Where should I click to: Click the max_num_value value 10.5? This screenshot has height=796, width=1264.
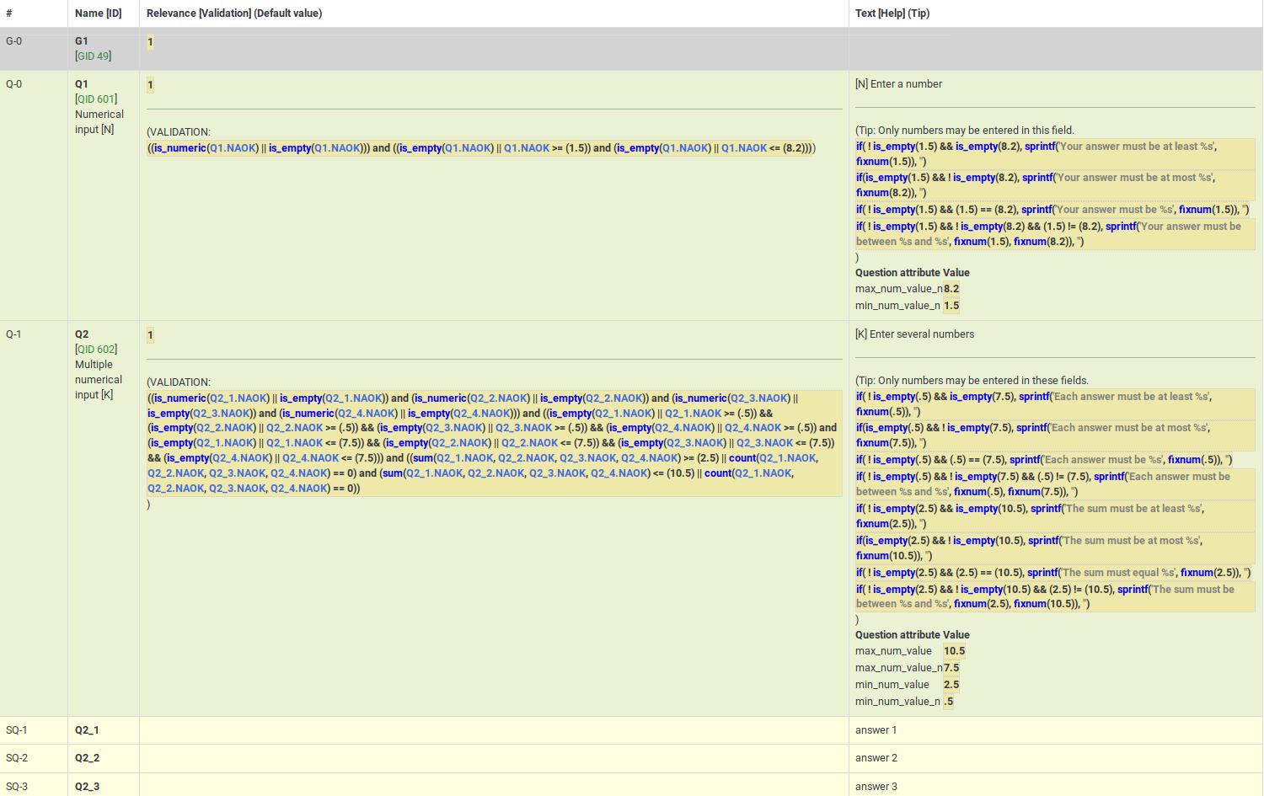(x=954, y=650)
